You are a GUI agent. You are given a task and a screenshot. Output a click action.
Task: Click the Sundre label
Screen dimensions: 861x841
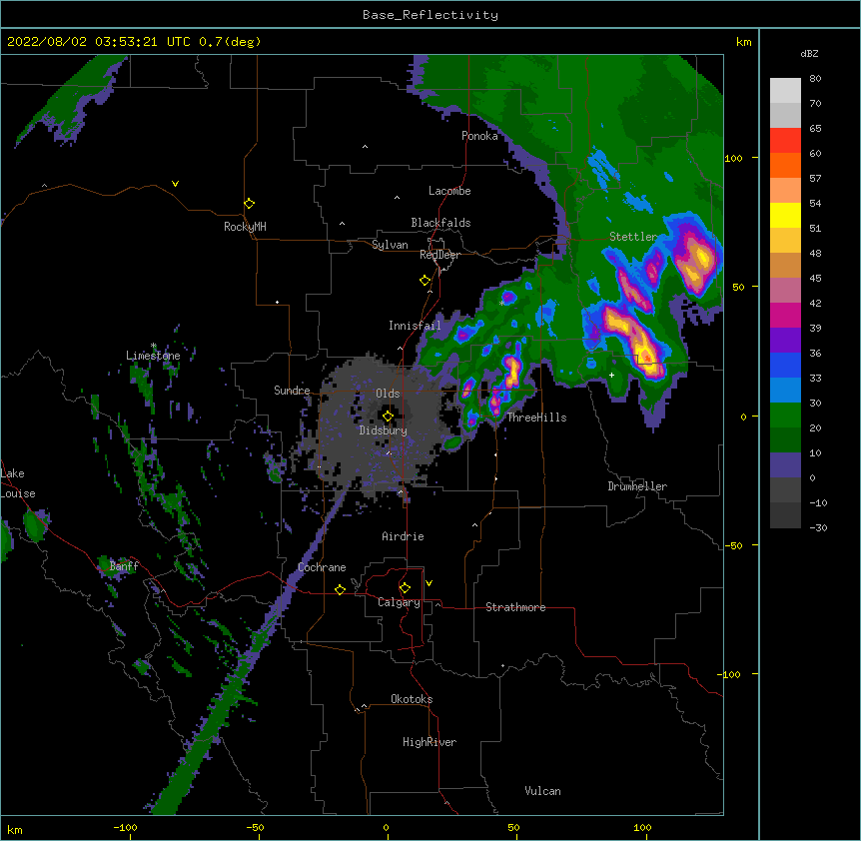pyautogui.click(x=292, y=391)
